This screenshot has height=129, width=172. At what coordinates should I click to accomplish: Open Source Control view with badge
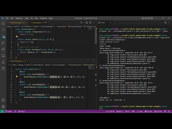3,36
